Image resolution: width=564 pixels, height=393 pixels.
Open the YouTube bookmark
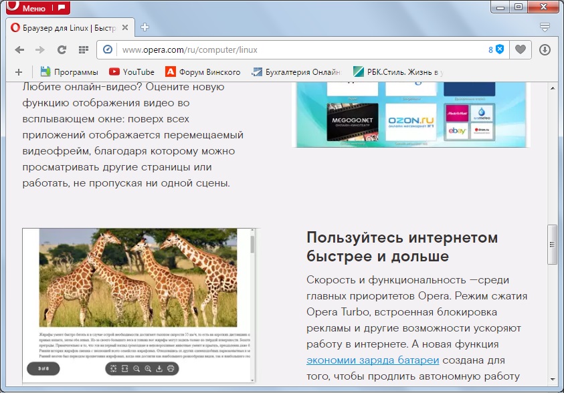point(132,72)
